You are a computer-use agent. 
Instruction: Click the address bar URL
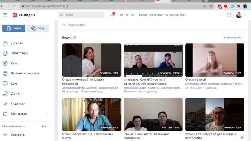(47, 6)
